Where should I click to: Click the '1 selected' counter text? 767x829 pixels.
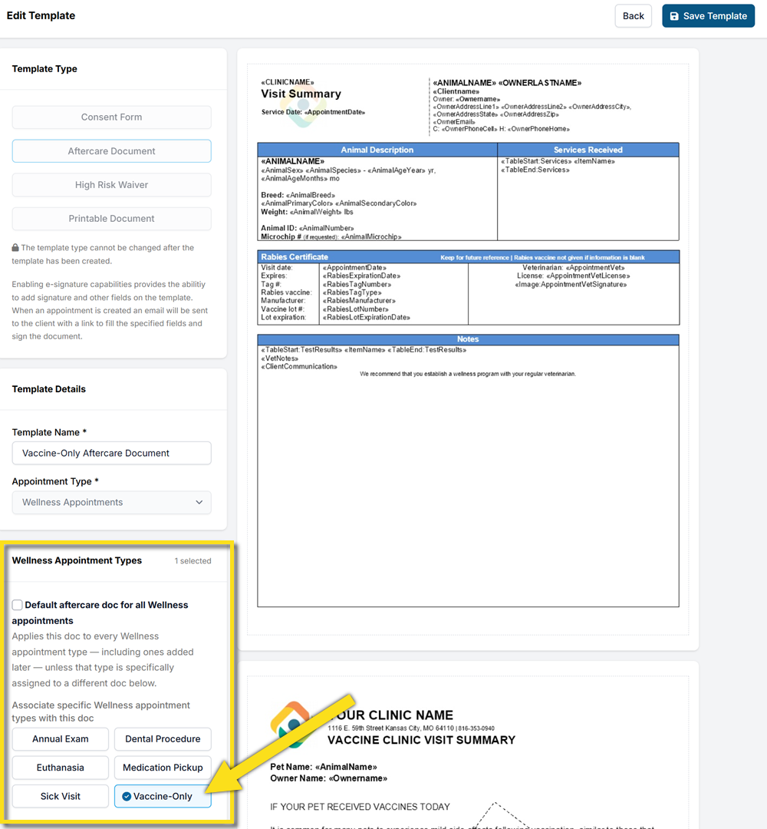coord(193,561)
